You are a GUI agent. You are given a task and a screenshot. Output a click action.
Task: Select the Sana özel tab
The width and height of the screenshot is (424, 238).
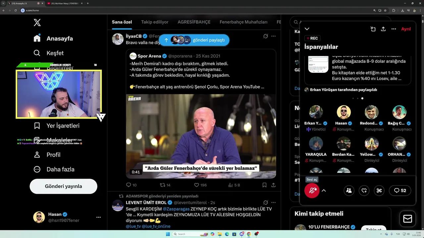122,22
